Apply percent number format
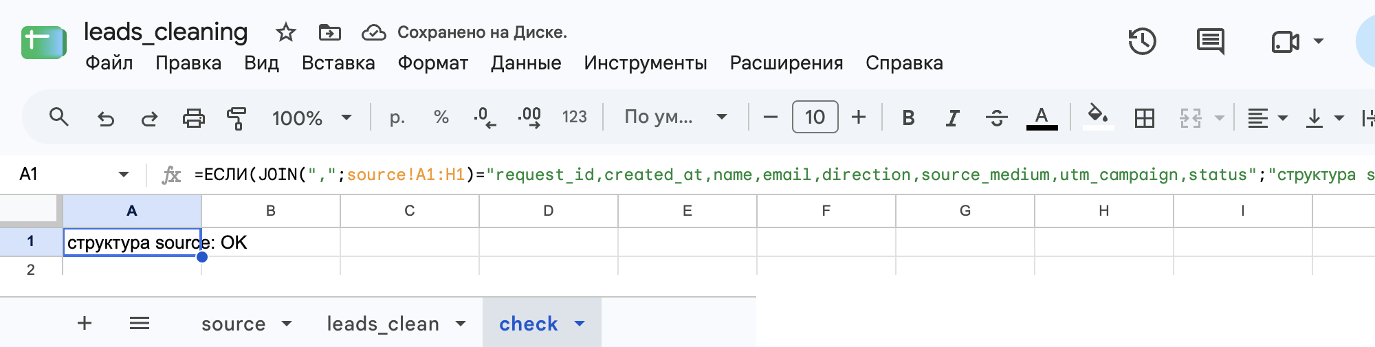 [x=441, y=117]
